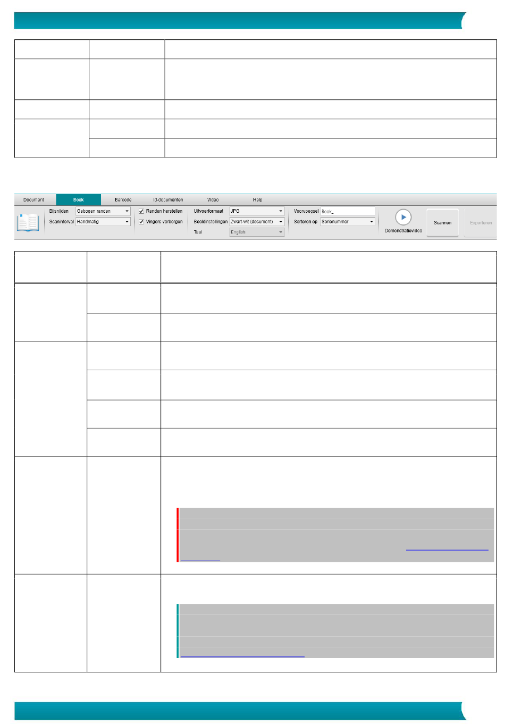Viewport: 505px width, 724px height.
Task: Go to the Id-documenten tab
Action: [168, 200]
